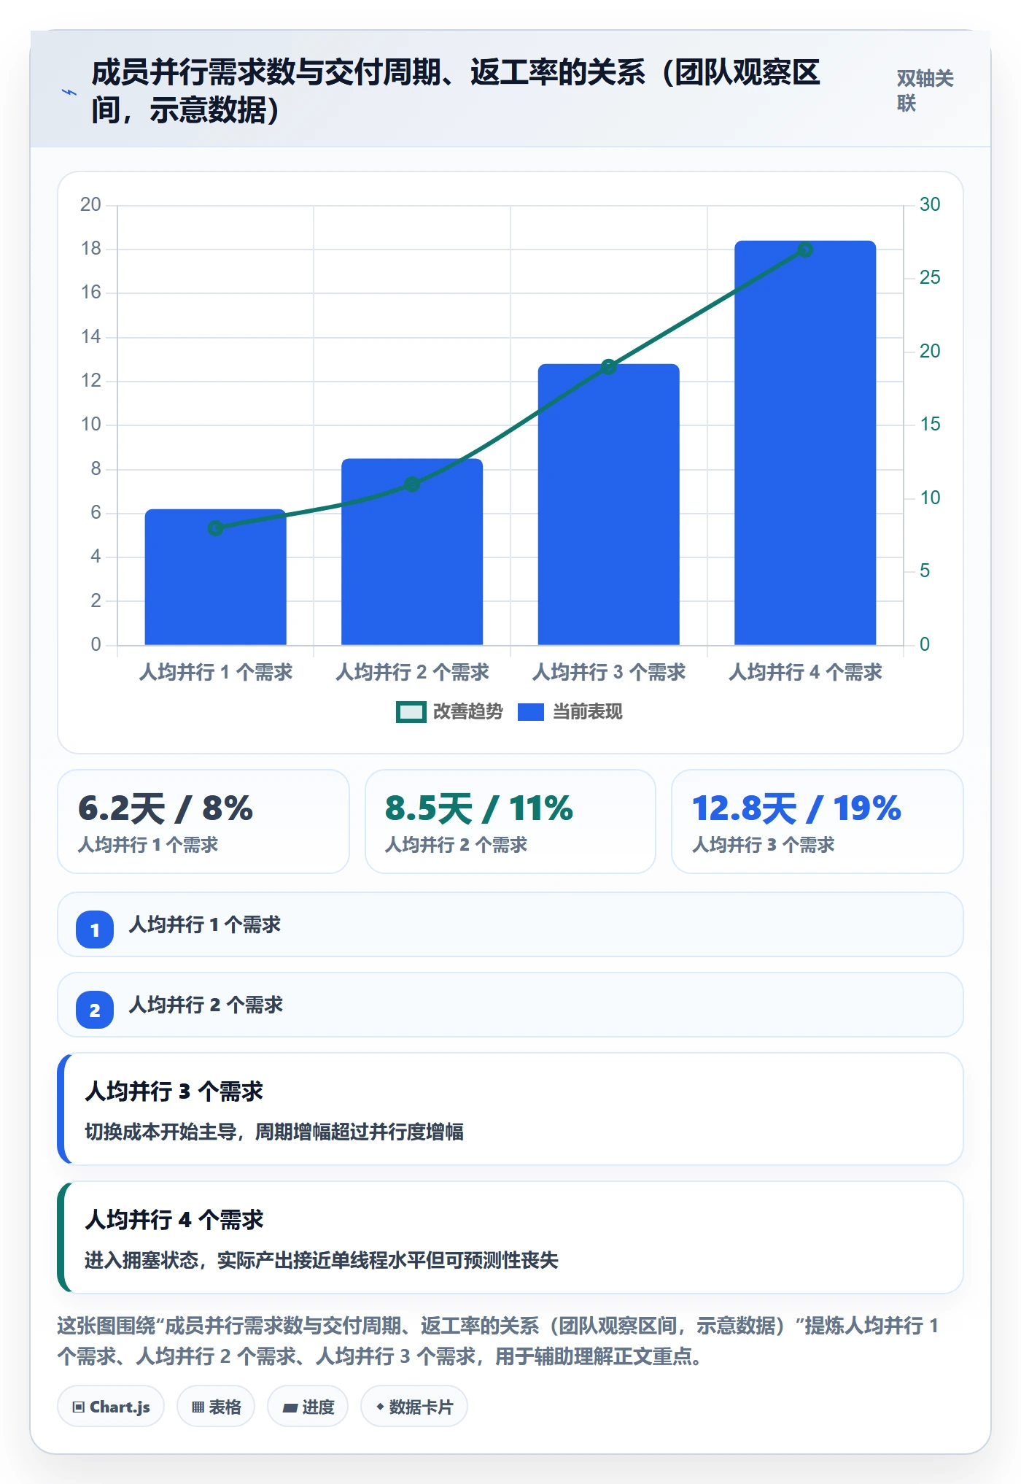Screen dimensions: 1021x1484
Task: Click the 改善趋势 legend label
Action: pyautogui.click(x=468, y=712)
